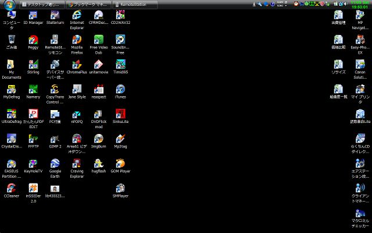Switch to the RemoteStation taskbar button
This screenshot has height=233, width=372.
pos(135,5)
